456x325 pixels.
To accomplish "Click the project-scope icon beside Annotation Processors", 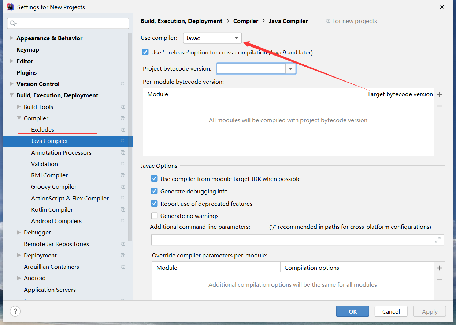I will click(123, 152).
